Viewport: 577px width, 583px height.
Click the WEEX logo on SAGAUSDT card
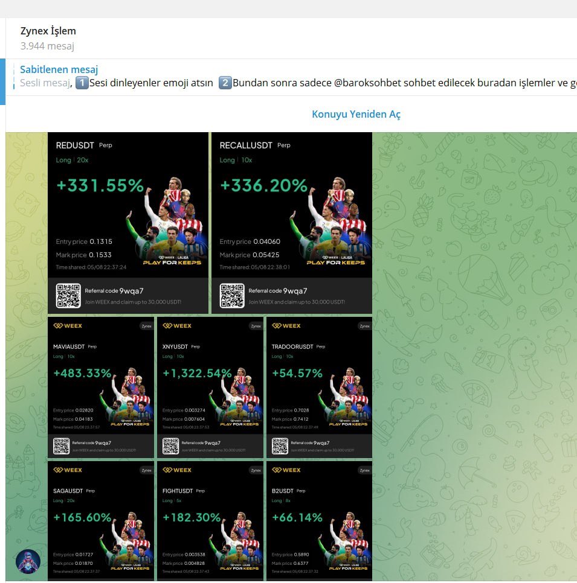pos(68,470)
